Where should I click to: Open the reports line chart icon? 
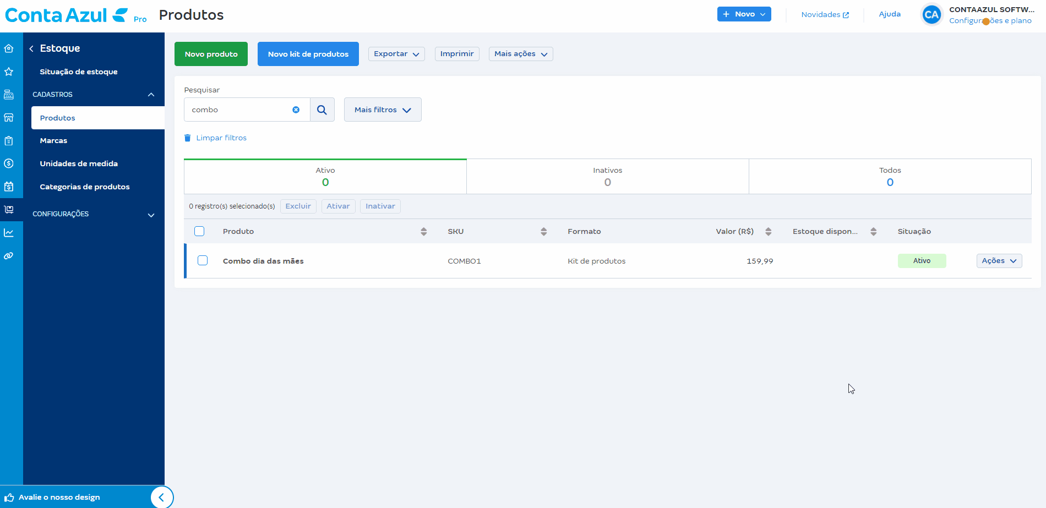coord(9,233)
